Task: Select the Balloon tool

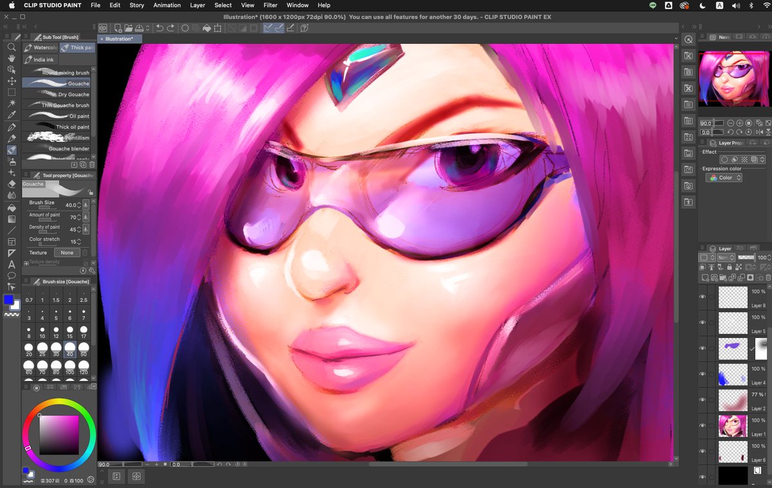Action: point(11,276)
